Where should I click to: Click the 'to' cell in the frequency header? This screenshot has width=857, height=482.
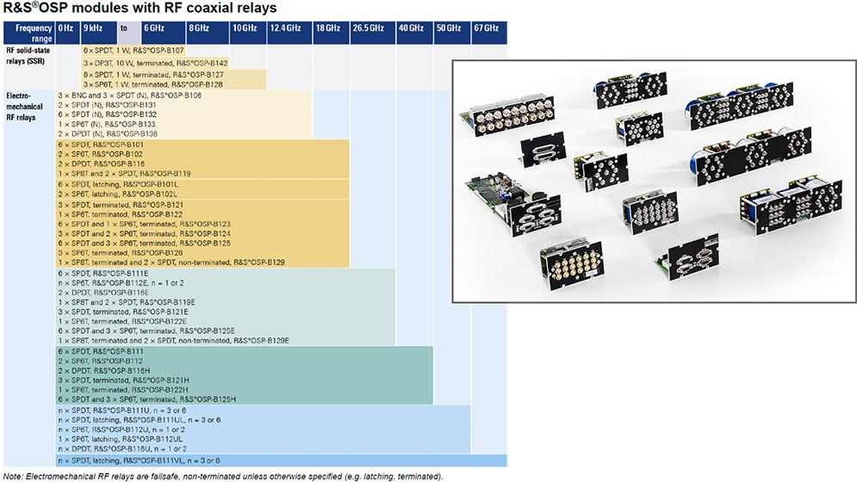pos(129,33)
